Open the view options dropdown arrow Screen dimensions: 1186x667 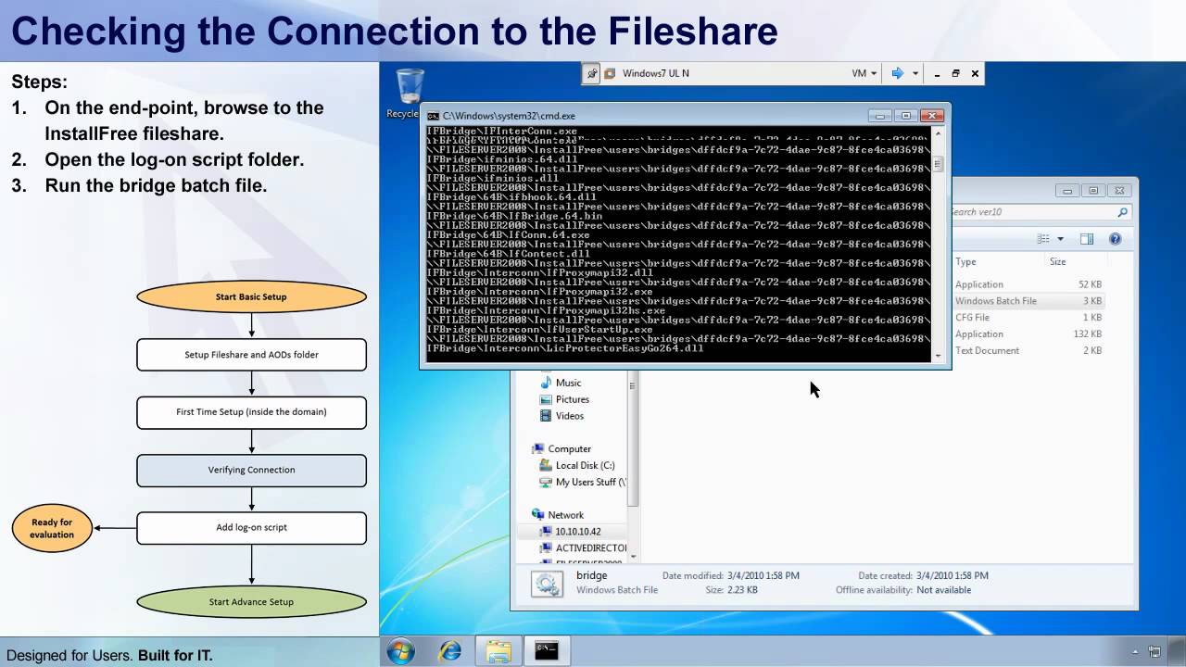coord(1060,239)
